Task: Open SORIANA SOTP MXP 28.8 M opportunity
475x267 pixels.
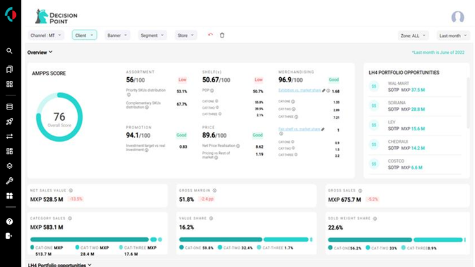Action: 415,106
